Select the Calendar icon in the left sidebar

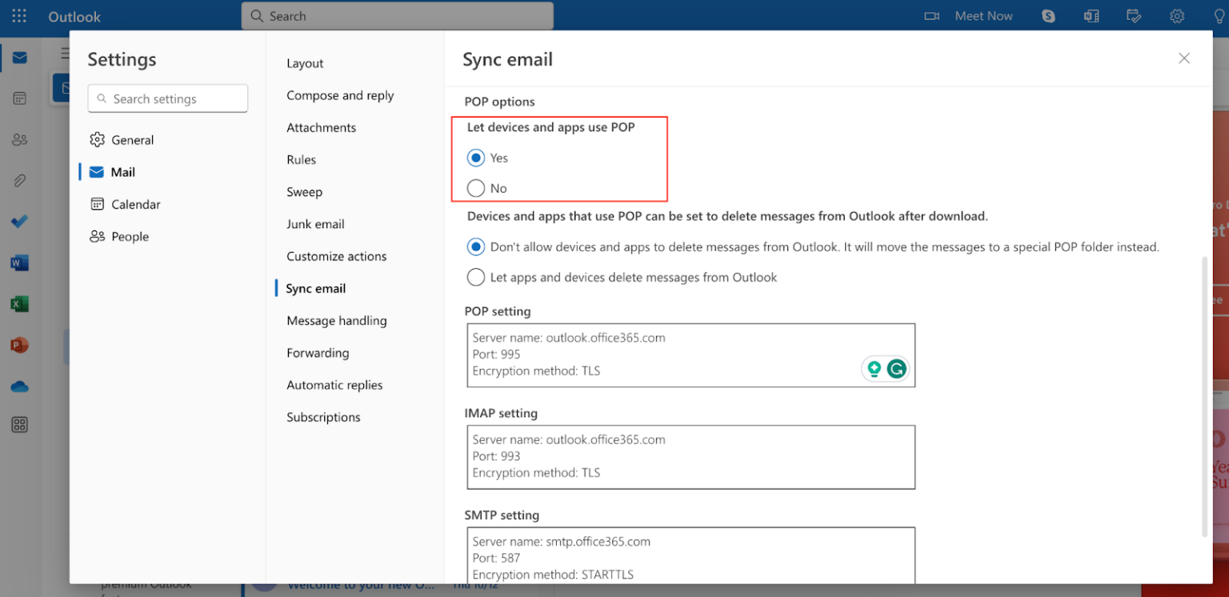coord(20,98)
